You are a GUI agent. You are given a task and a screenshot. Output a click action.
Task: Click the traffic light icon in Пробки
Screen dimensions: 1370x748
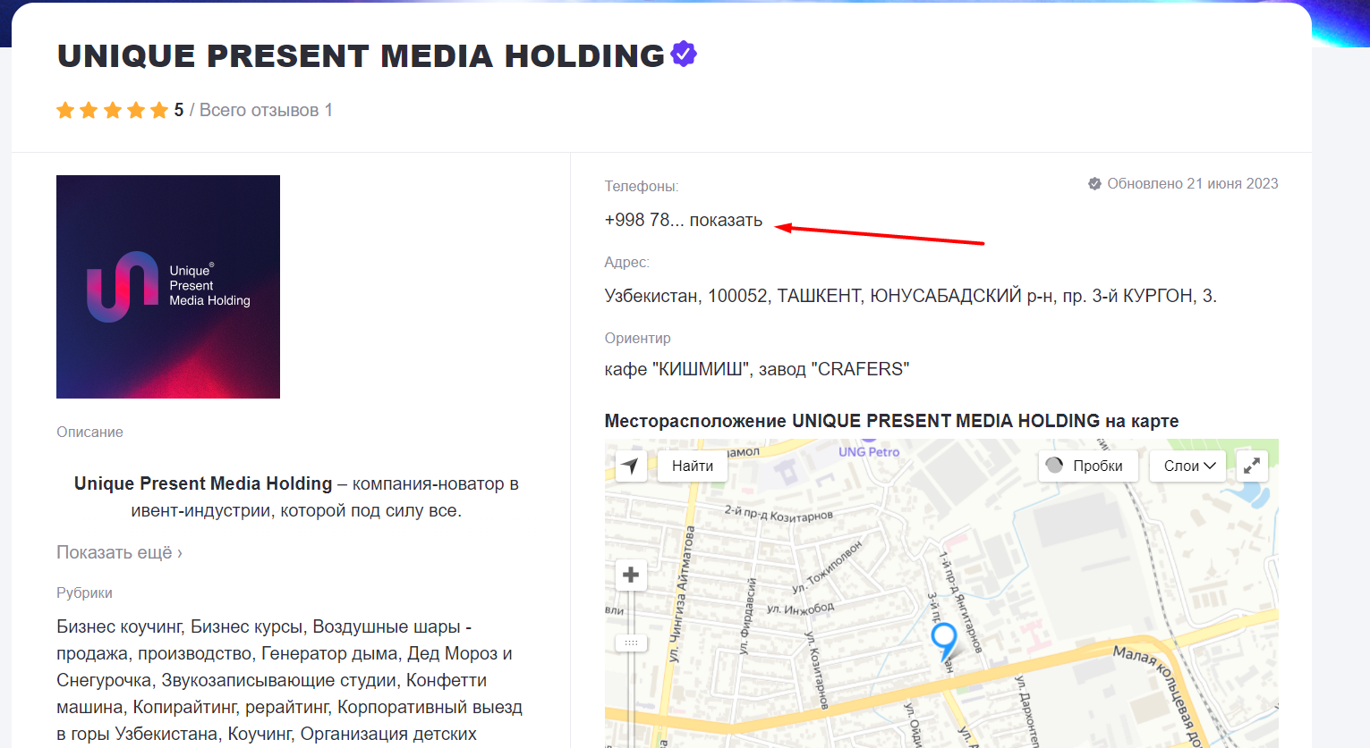(1054, 465)
